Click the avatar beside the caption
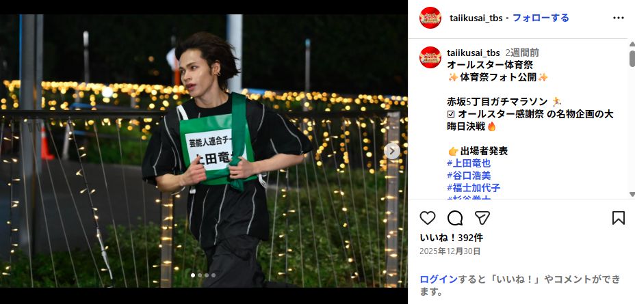The height and width of the screenshot is (304, 635). click(x=430, y=57)
